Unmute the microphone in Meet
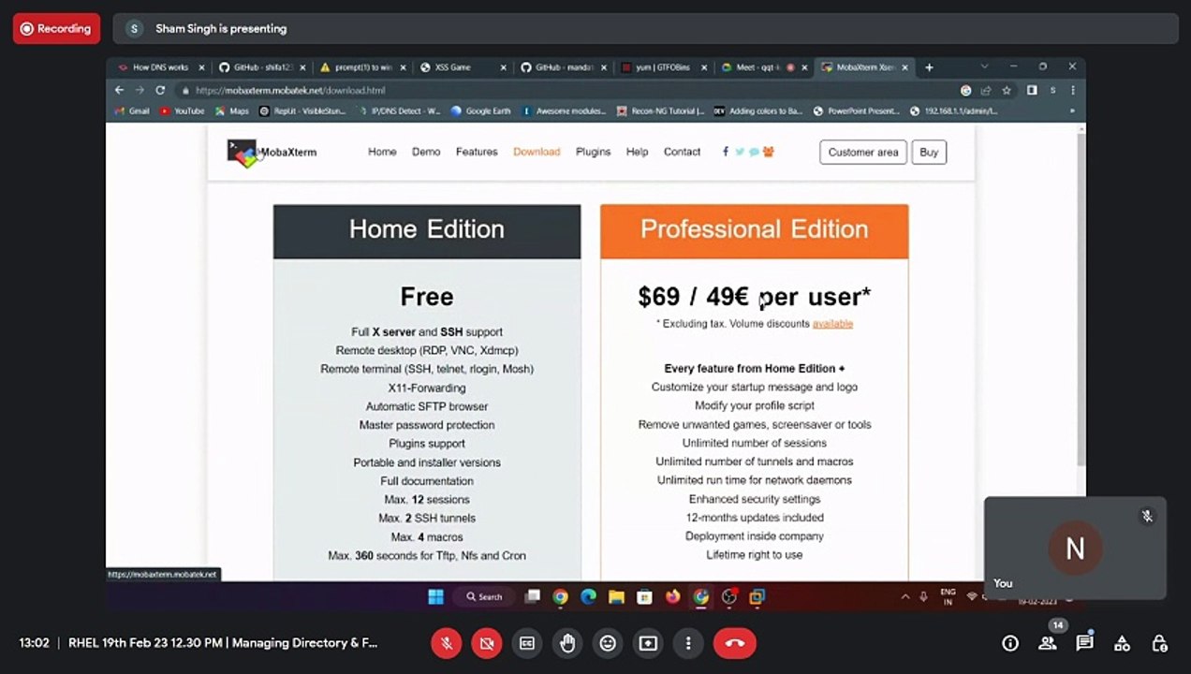1191x674 pixels. pos(447,643)
